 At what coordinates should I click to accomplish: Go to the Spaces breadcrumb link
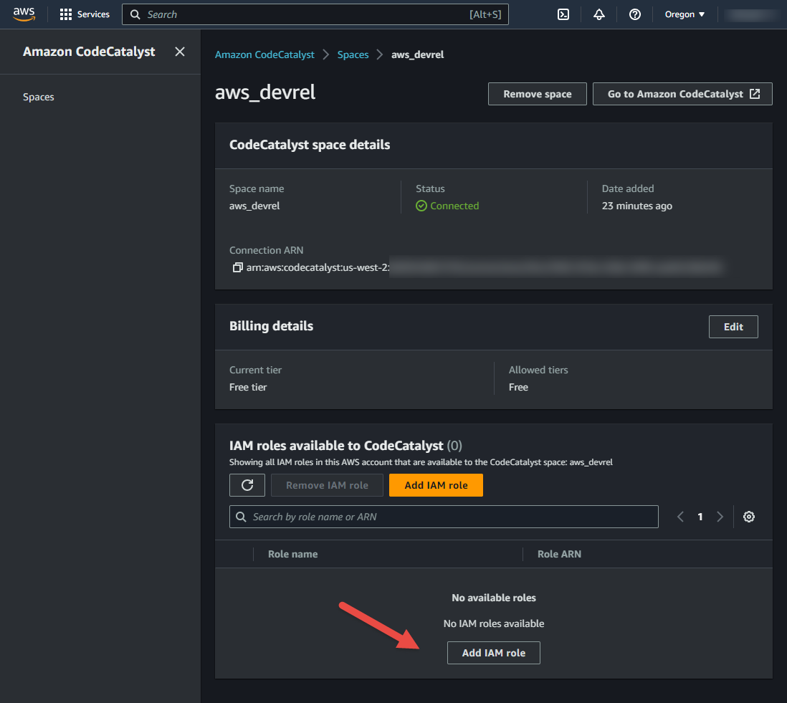click(353, 54)
